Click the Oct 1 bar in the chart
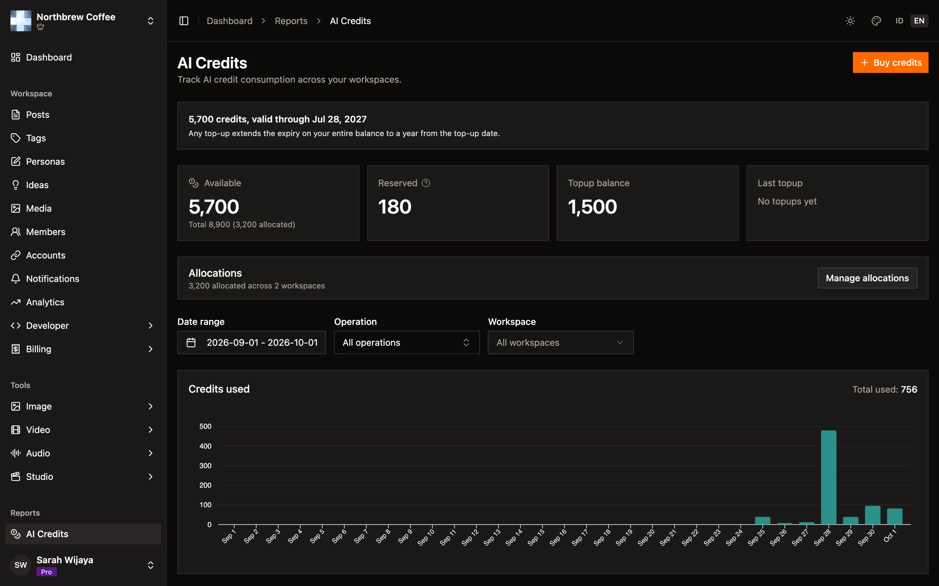The height and width of the screenshot is (586, 939). (894, 516)
